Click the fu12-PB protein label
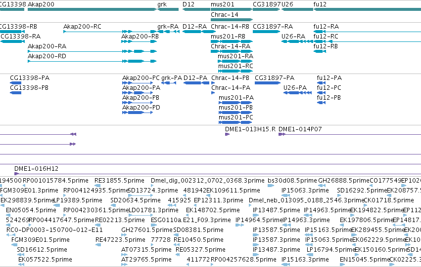Viewport: 421px width, 267px height. coord(329,98)
